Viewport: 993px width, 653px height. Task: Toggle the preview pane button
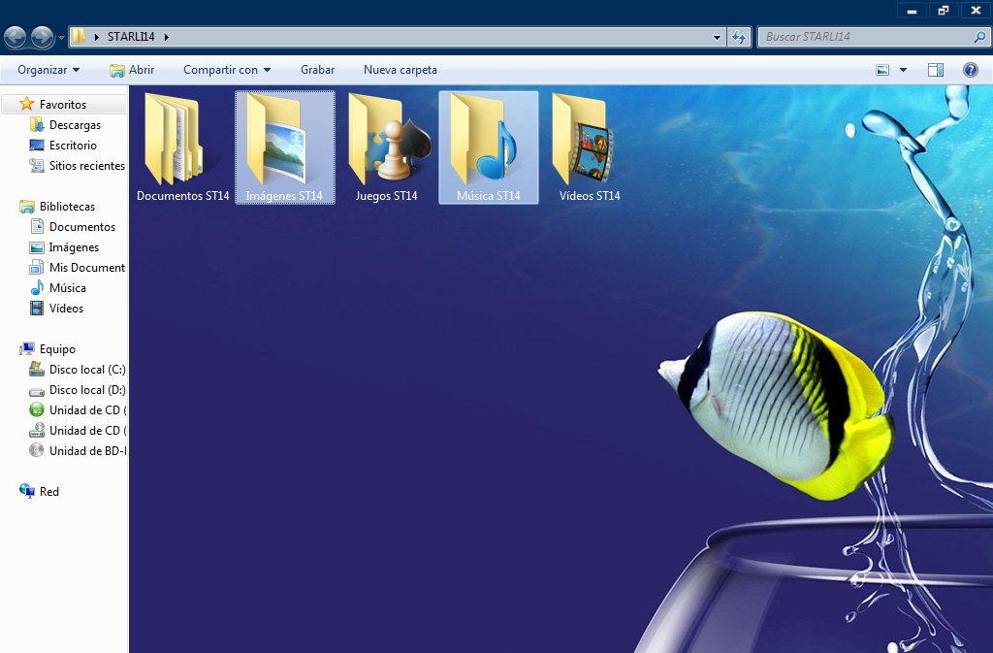[x=936, y=70]
